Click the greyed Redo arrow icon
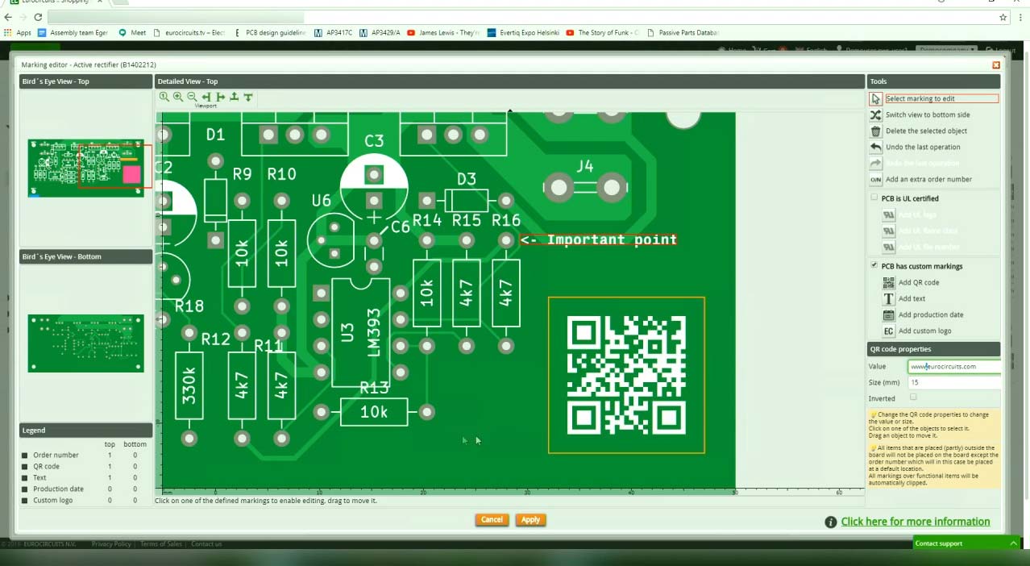 tap(876, 163)
